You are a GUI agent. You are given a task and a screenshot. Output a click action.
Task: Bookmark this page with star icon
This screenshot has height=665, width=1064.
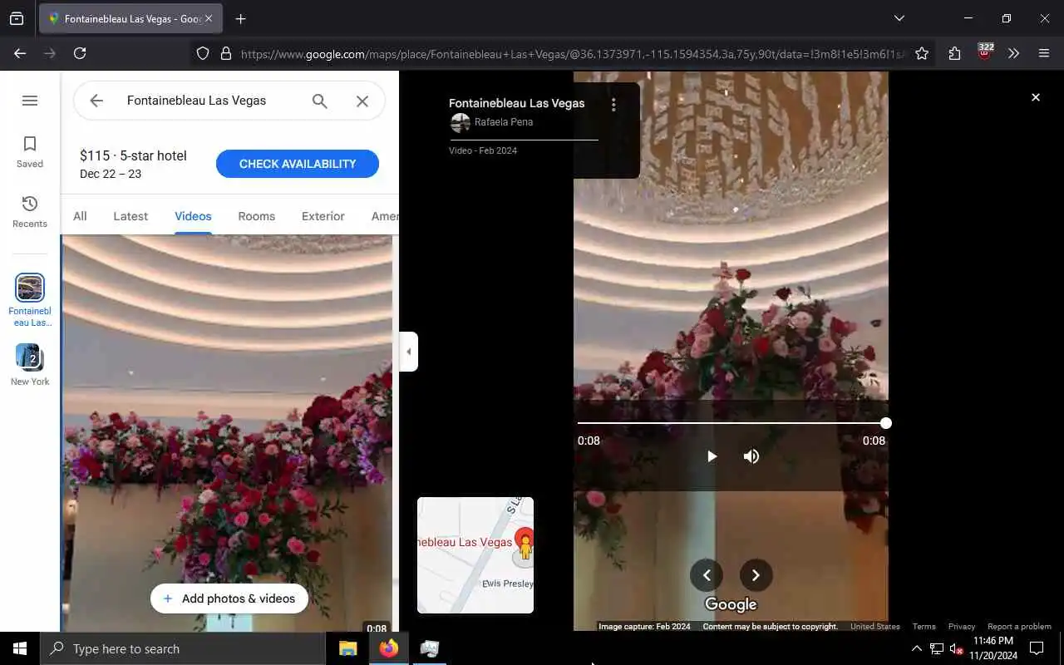click(922, 53)
